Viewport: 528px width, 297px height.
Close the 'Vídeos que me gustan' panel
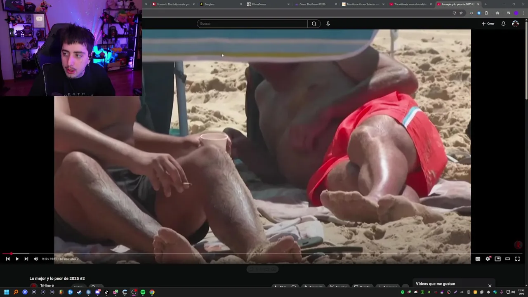click(490, 285)
